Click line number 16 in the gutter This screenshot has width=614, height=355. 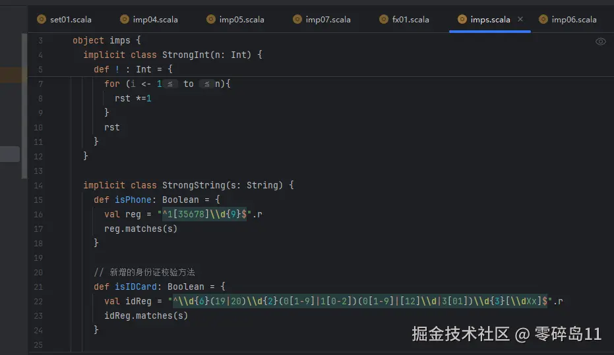point(38,214)
